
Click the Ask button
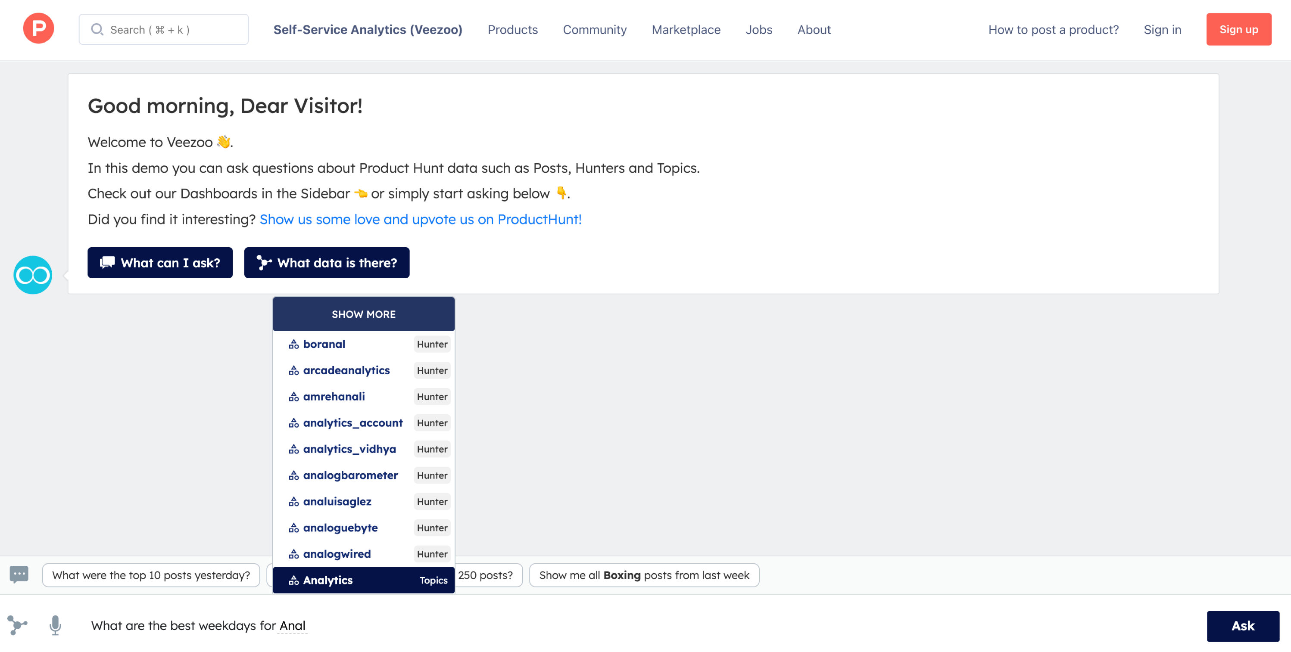[x=1242, y=626]
